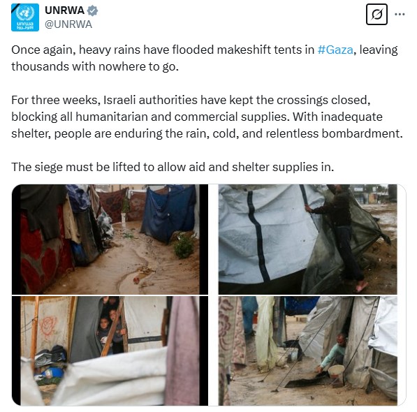Open photo of man holding white tent
Viewport: 417px width, 412px height.
coord(308,240)
